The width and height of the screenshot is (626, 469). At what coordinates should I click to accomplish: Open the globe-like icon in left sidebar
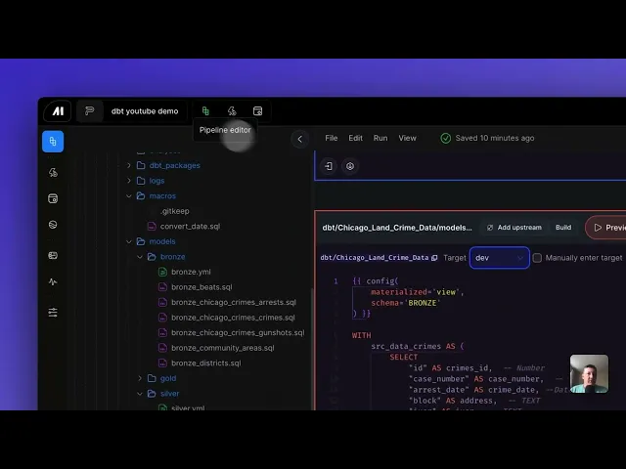(53, 225)
